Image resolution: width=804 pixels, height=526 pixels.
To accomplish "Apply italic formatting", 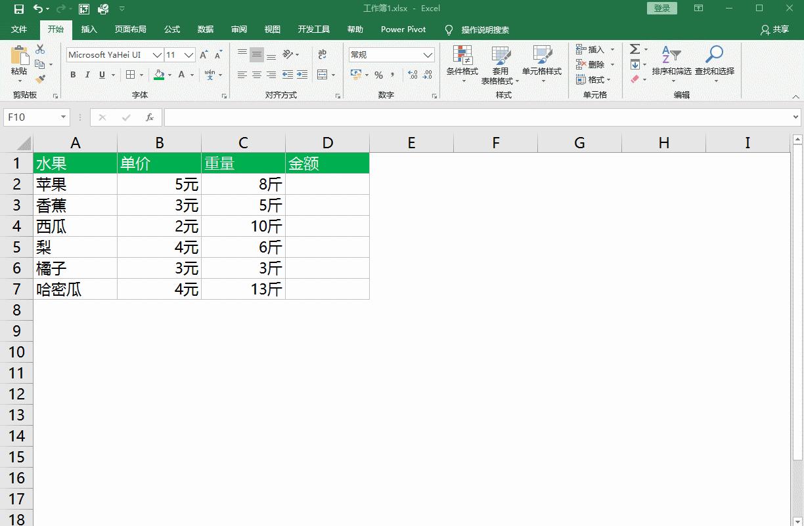I will [87, 75].
